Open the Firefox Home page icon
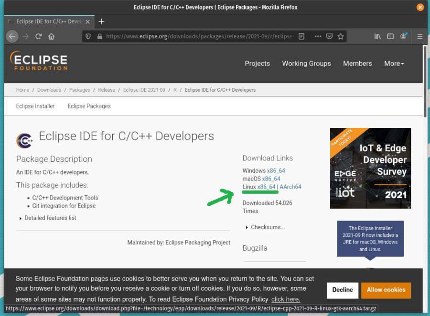The height and width of the screenshot is (316, 430). coord(51,36)
